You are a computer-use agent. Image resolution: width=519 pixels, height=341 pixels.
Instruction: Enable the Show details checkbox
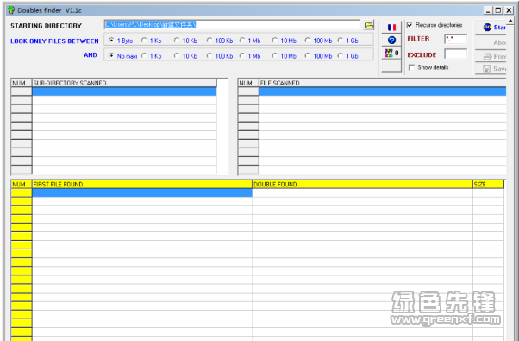point(411,67)
